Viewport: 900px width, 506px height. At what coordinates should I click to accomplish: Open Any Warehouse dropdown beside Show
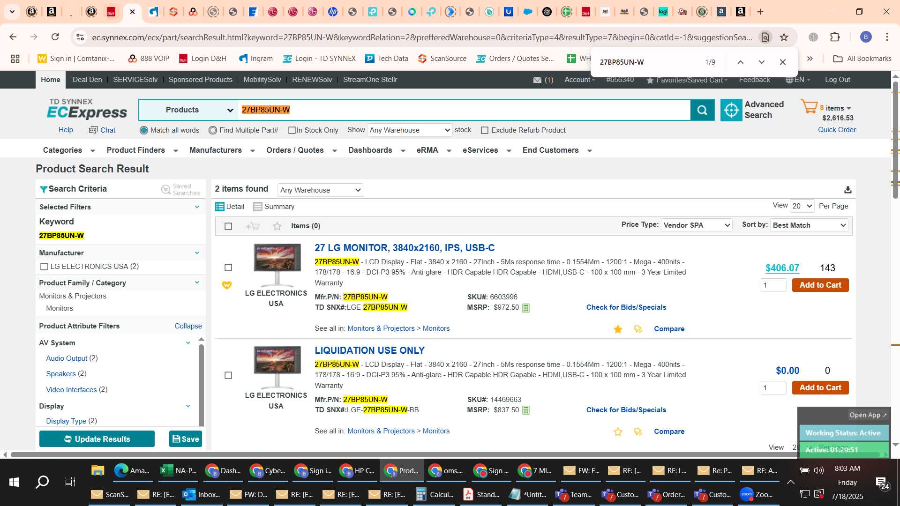pos(410,130)
